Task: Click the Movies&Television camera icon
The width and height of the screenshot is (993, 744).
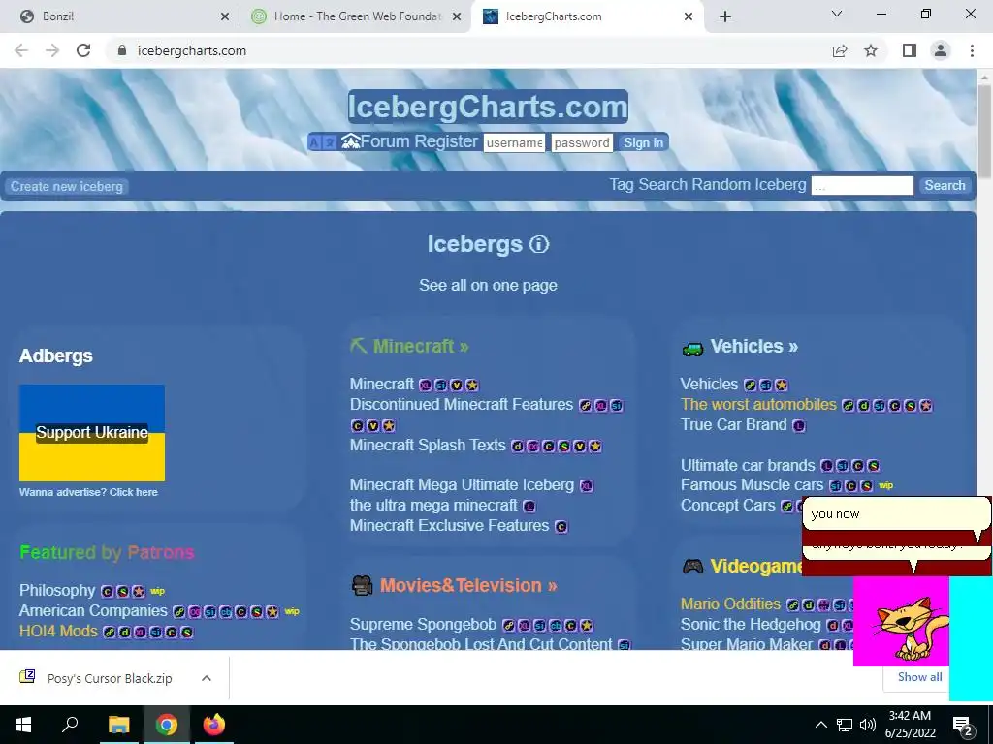Action: tap(363, 585)
